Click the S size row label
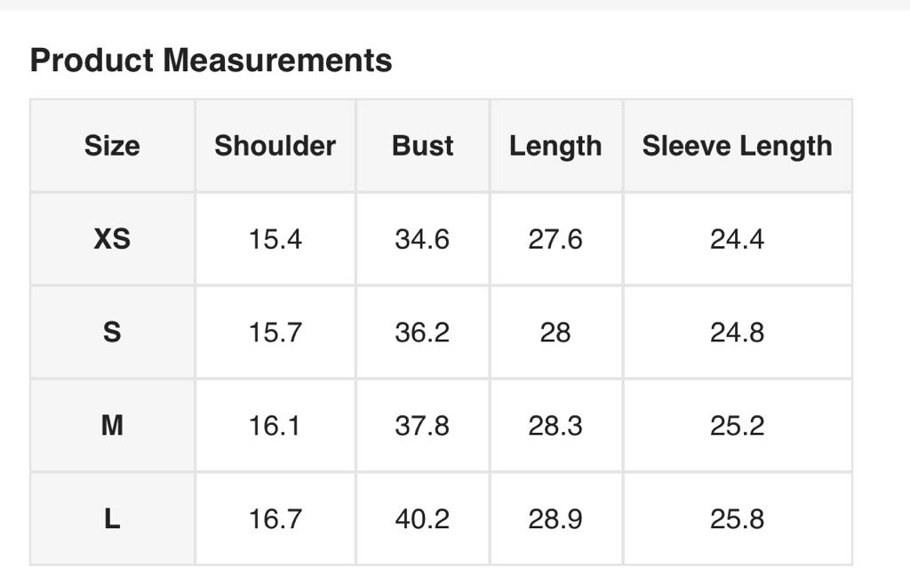 tap(112, 333)
